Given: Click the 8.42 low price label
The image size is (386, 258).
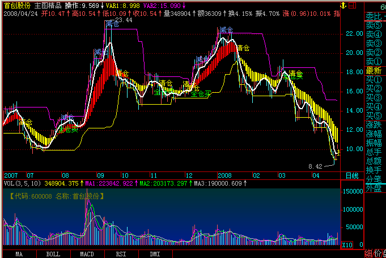Looking at the screenshot, I should (315, 166).
